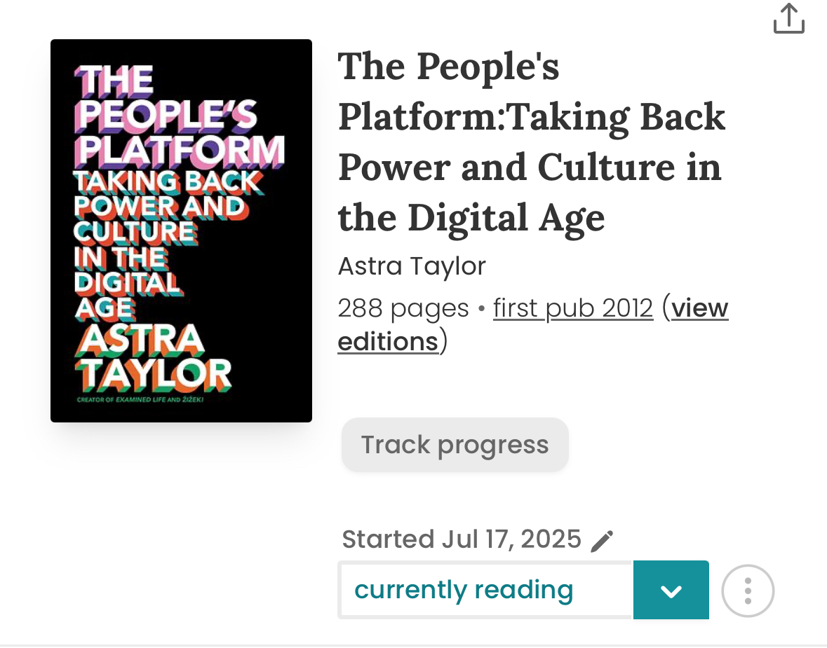Open the book cover thumbnail image
This screenshot has height=648, width=827.
[x=181, y=230]
